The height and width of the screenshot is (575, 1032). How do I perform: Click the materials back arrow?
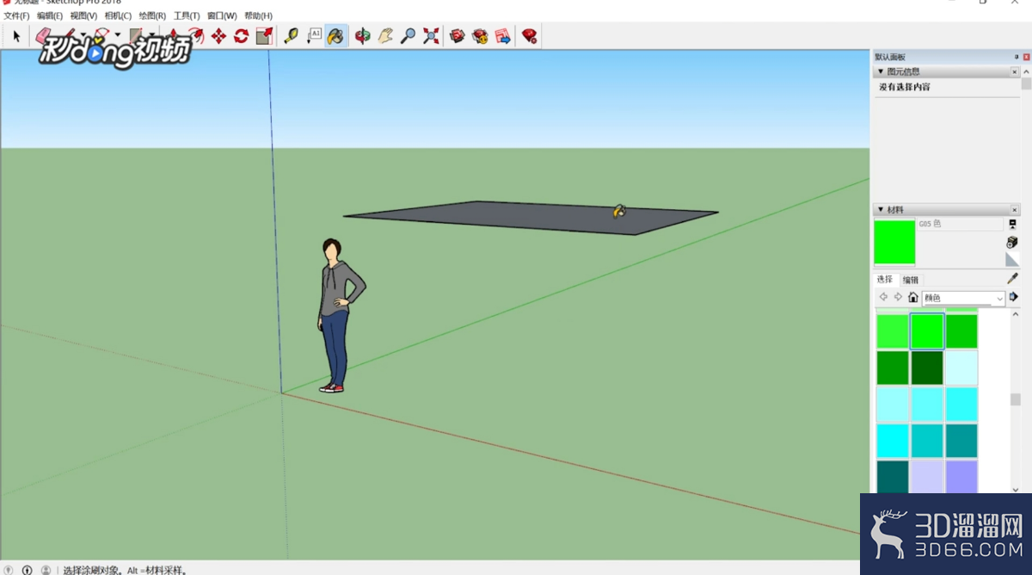point(883,297)
